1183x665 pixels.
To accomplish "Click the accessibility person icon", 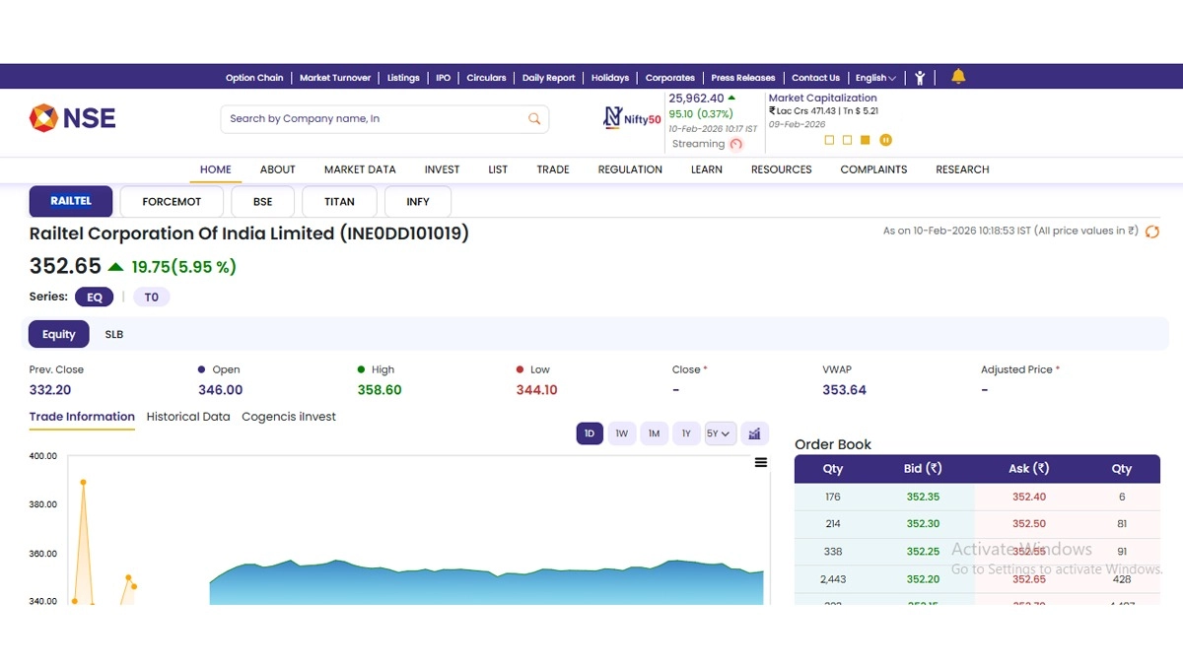I will point(920,77).
